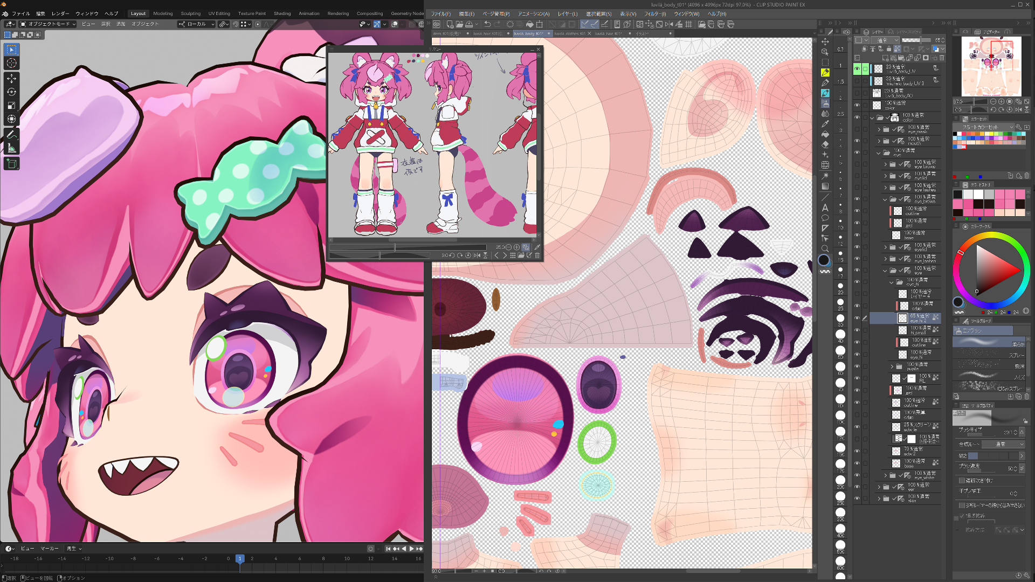Open Blender's Object Mode dropdown
The height and width of the screenshot is (582, 1035).
click(48, 24)
